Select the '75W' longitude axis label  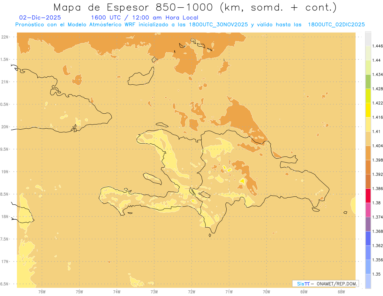(x=79, y=292)
